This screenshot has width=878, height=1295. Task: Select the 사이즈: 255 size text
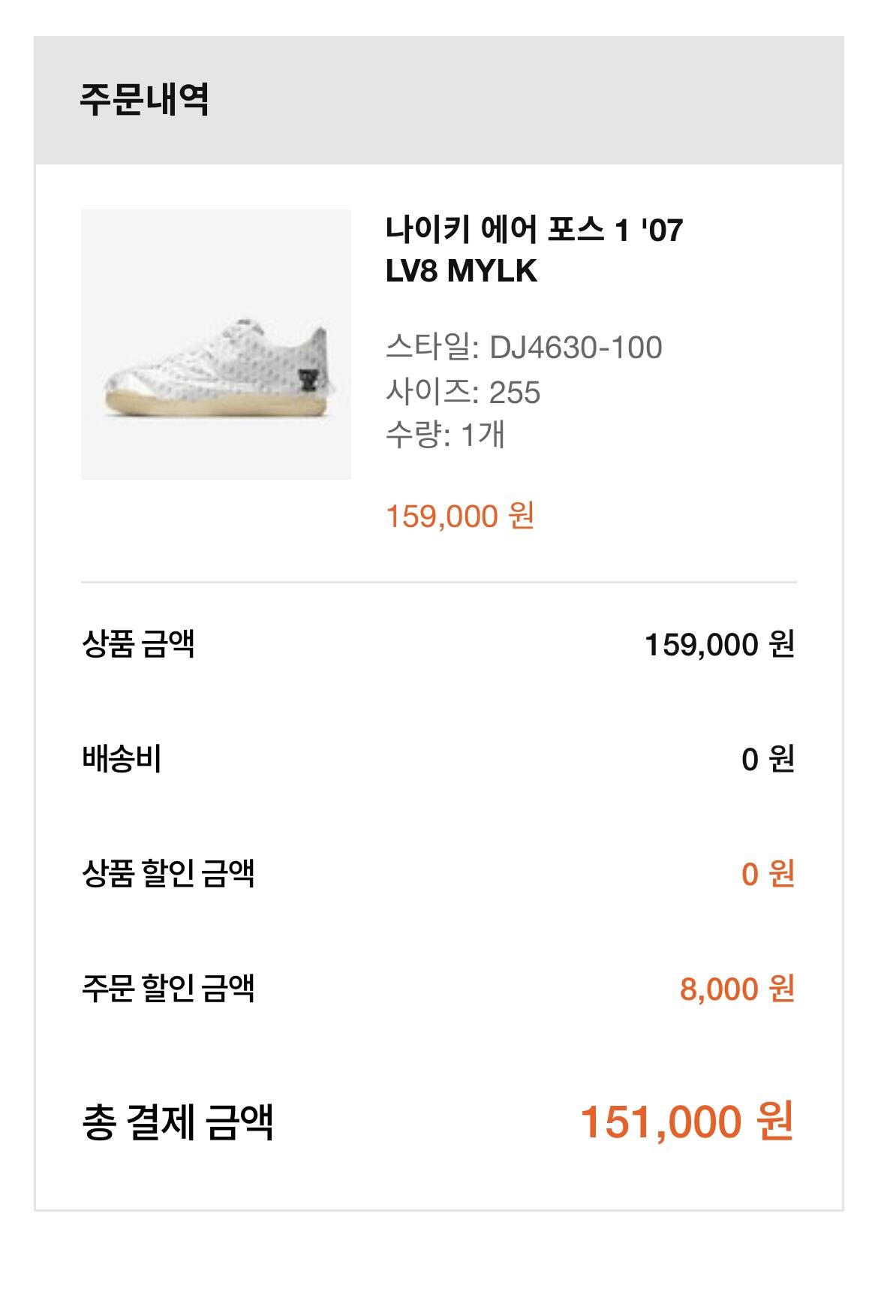coord(462,392)
